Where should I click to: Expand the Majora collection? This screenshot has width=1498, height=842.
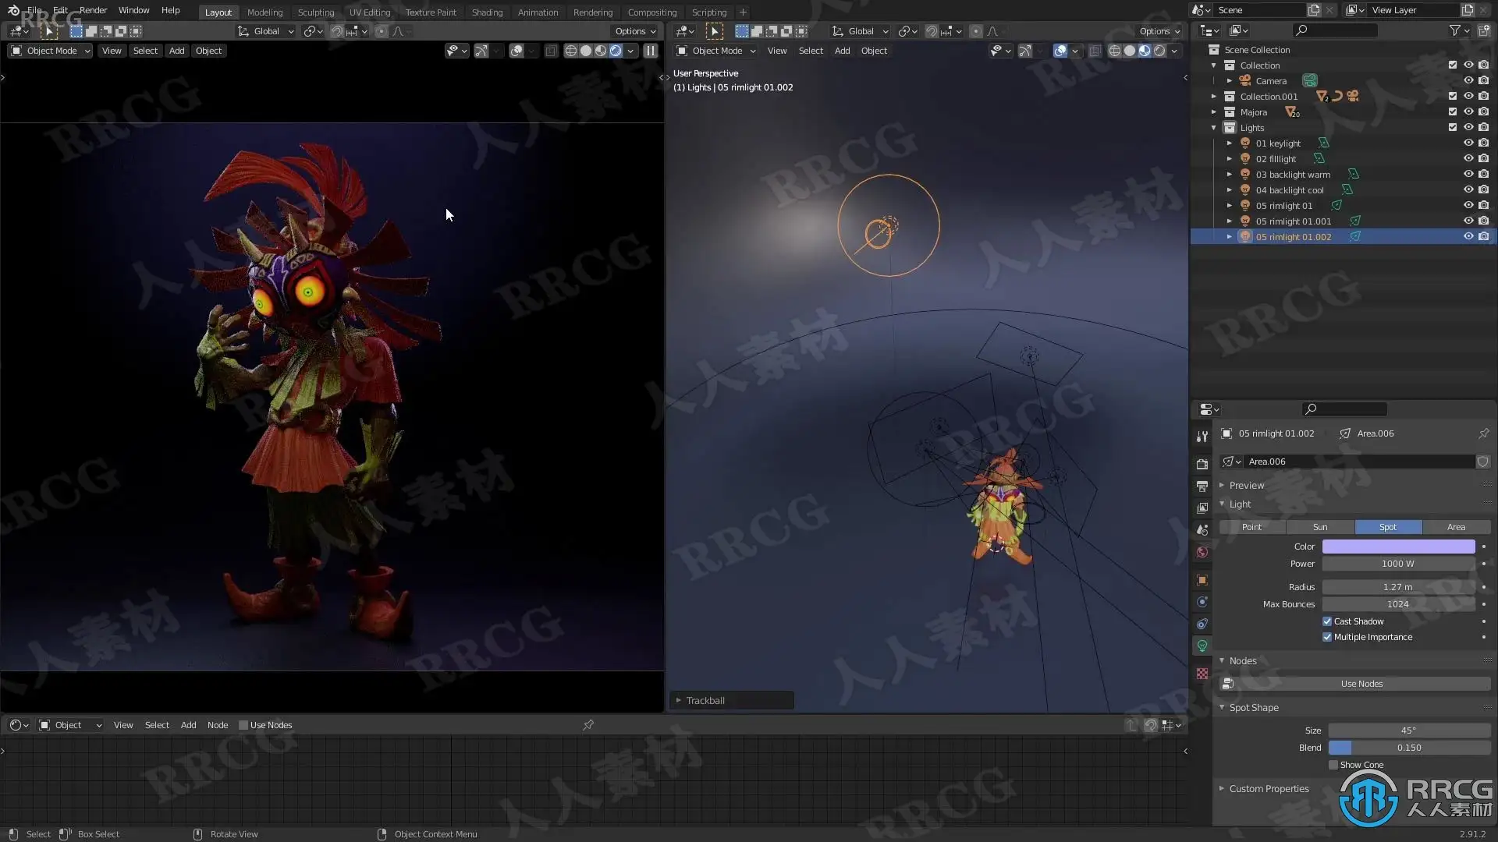pyautogui.click(x=1214, y=112)
